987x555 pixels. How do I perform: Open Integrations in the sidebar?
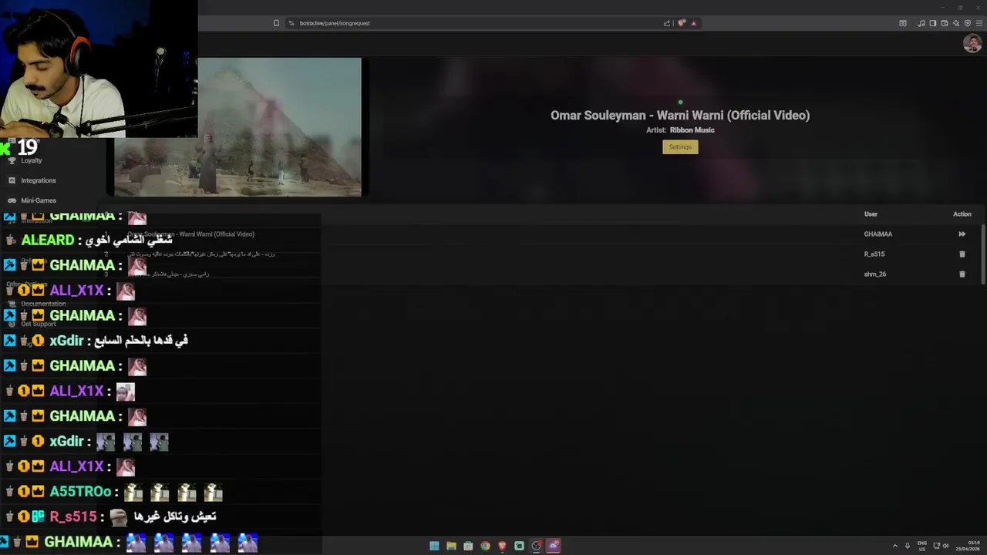point(38,180)
